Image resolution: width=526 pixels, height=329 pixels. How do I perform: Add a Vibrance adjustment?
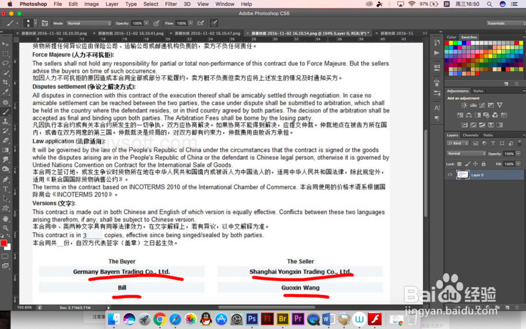coord(500,105)
